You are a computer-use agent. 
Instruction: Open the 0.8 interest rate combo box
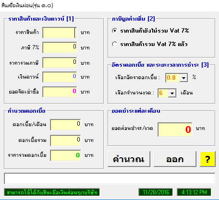tap(177, 78)
